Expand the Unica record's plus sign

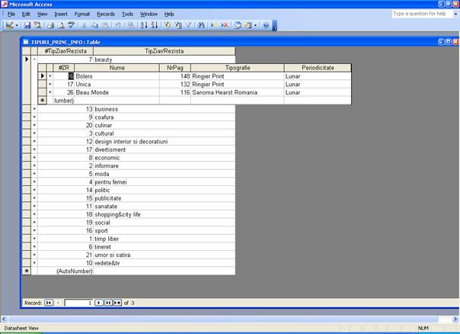[50, 84]
